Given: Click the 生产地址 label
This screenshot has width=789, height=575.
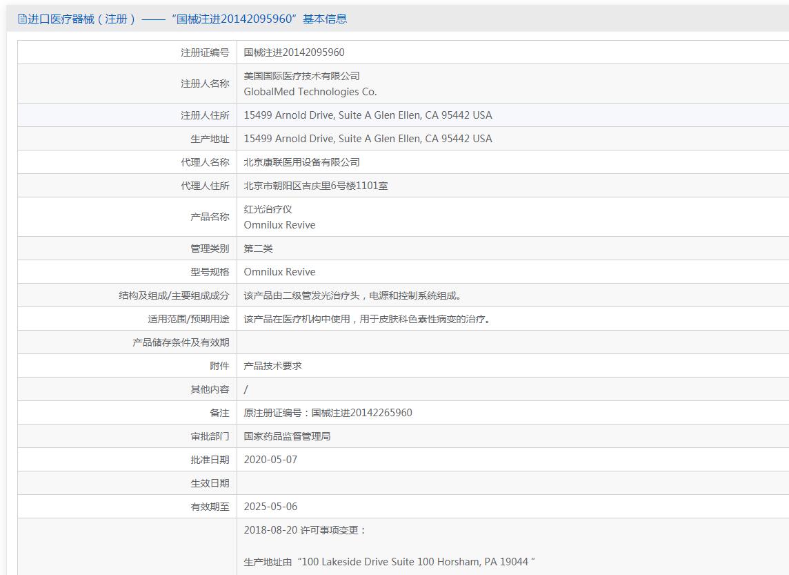Looking at the screenshot, I should click(210, 139).
